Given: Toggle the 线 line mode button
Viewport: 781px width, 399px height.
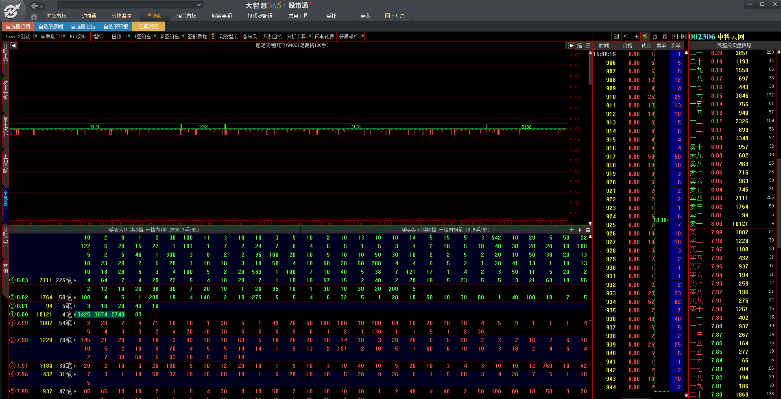Looking at the screenshot, I should tap(655, 37).
